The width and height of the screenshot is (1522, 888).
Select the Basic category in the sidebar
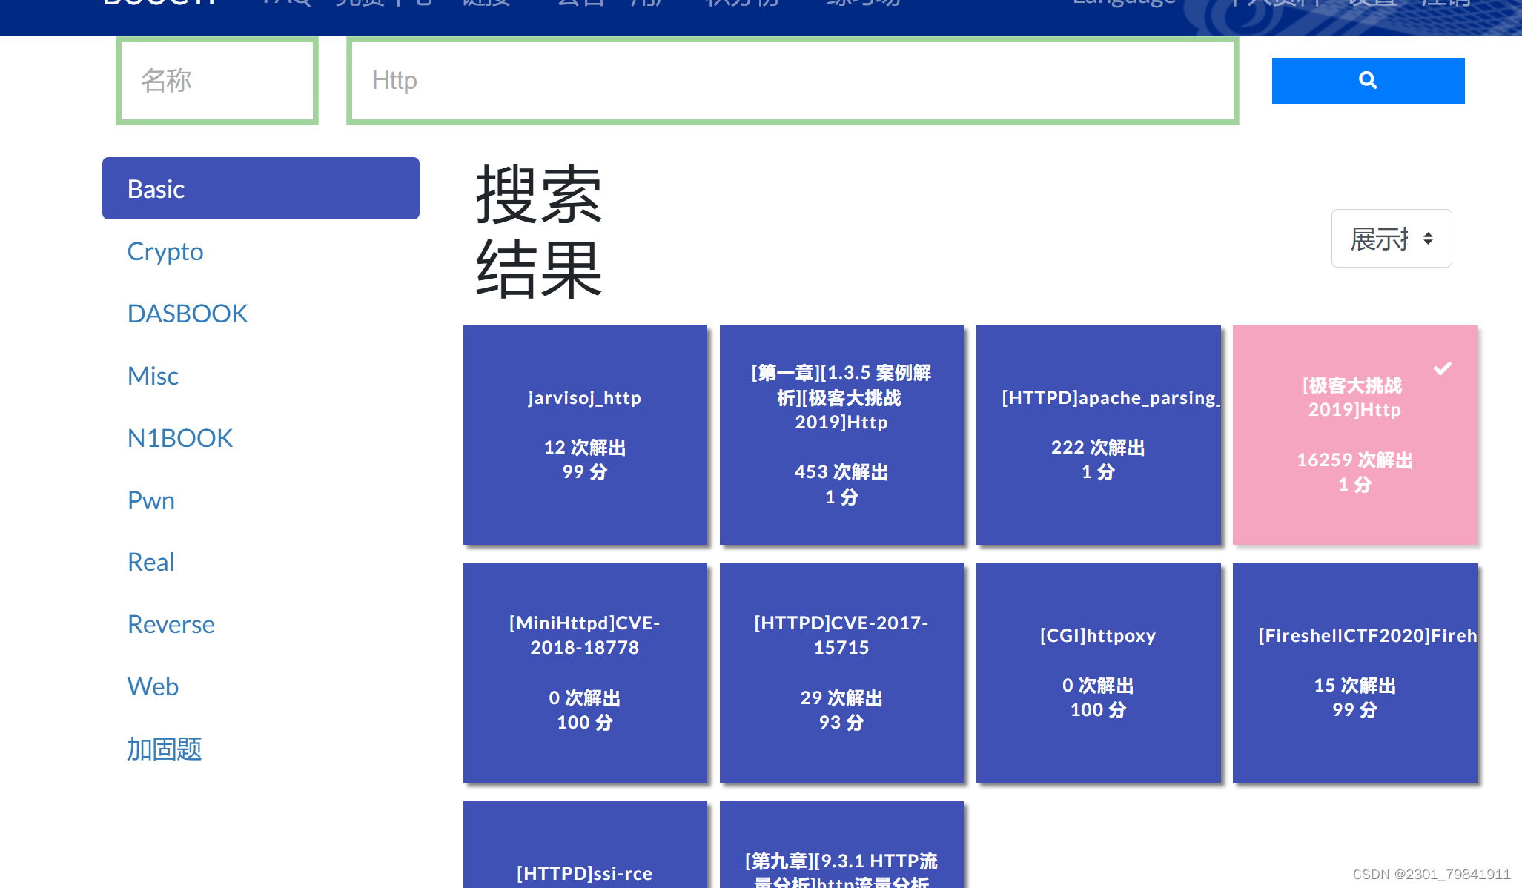259,188
